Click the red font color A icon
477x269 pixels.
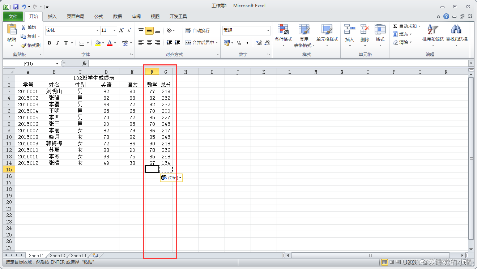[110, 43]
